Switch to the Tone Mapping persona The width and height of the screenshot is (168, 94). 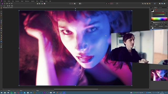(x=9, y=3)
